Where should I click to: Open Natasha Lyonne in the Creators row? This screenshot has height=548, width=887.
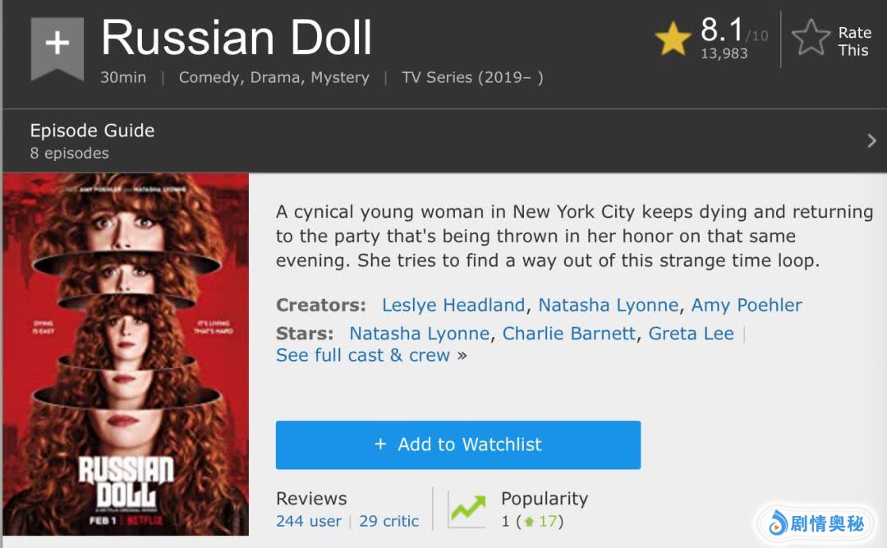point(608,305)
